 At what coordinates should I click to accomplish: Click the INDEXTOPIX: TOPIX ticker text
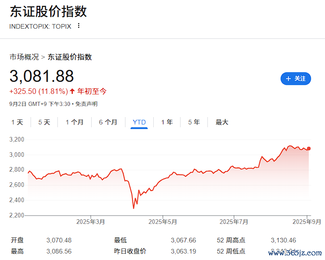pos(40,26)
